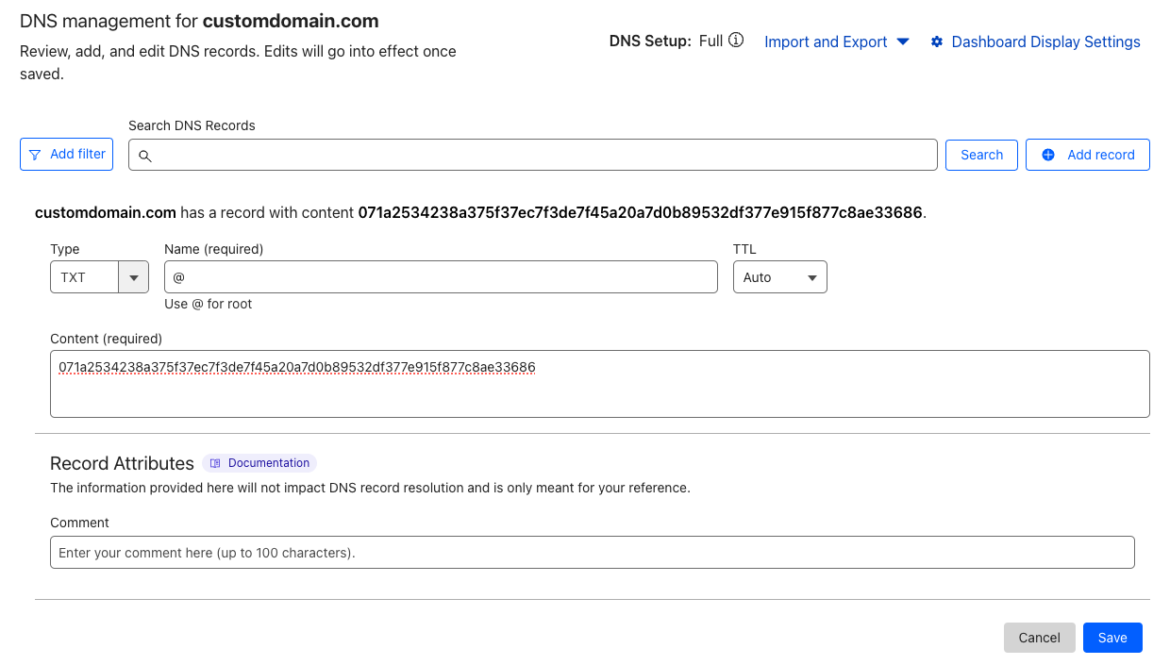The image size is (1170, 665).
Task: Cancel editing the DNS record
Action: (x=1039, y=638)
